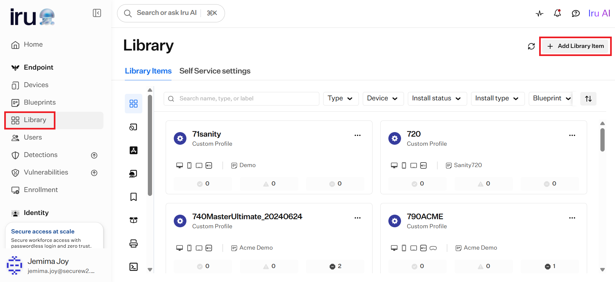
Task: Select the bookmark category icon
Action: 134,197
